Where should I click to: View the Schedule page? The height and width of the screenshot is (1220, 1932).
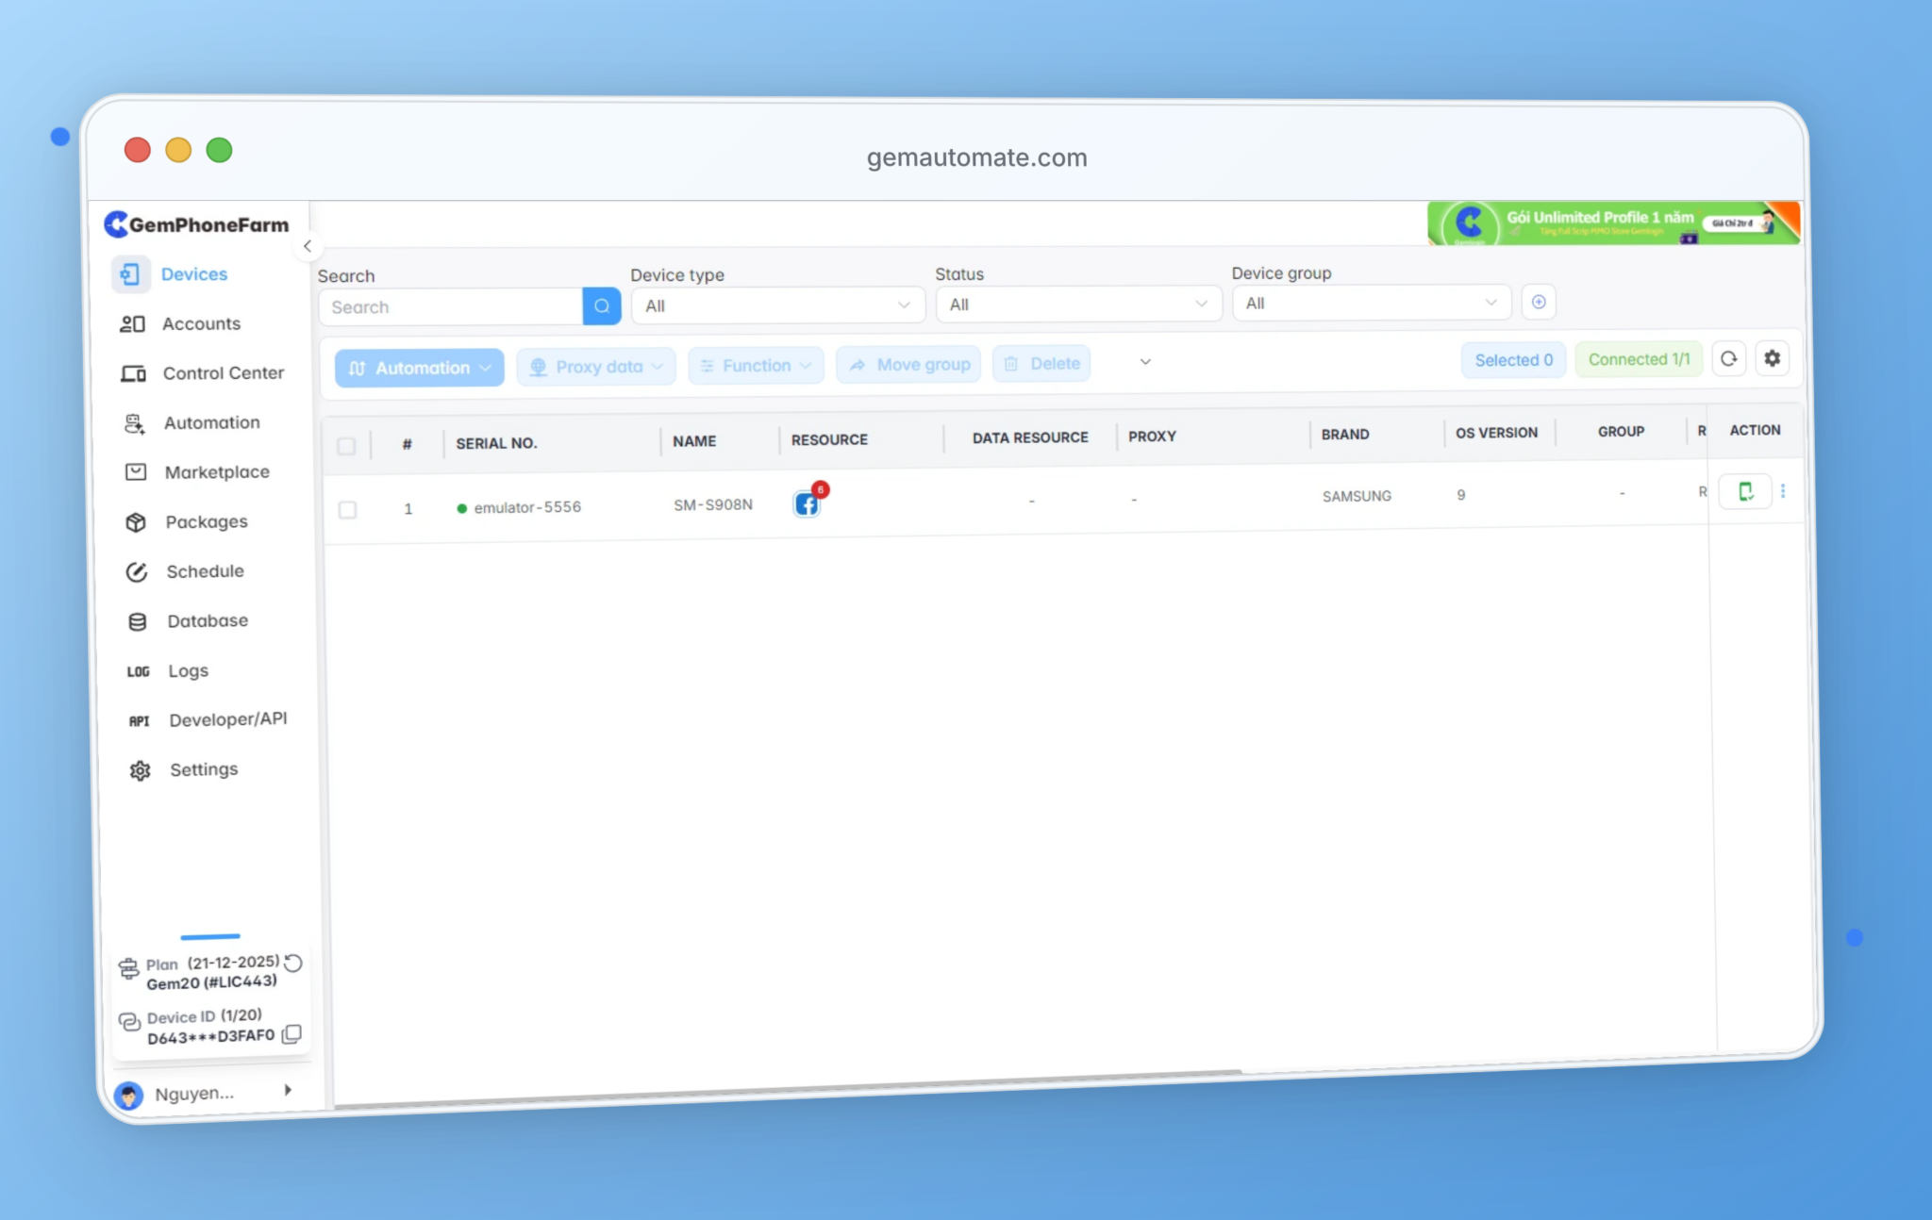(205, 571)
